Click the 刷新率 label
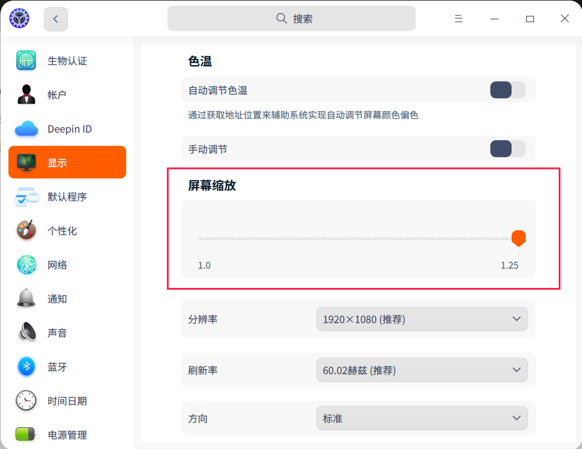The height and width of the screenshot is (449, 582). pyautogui.click(x=203, y=370)
